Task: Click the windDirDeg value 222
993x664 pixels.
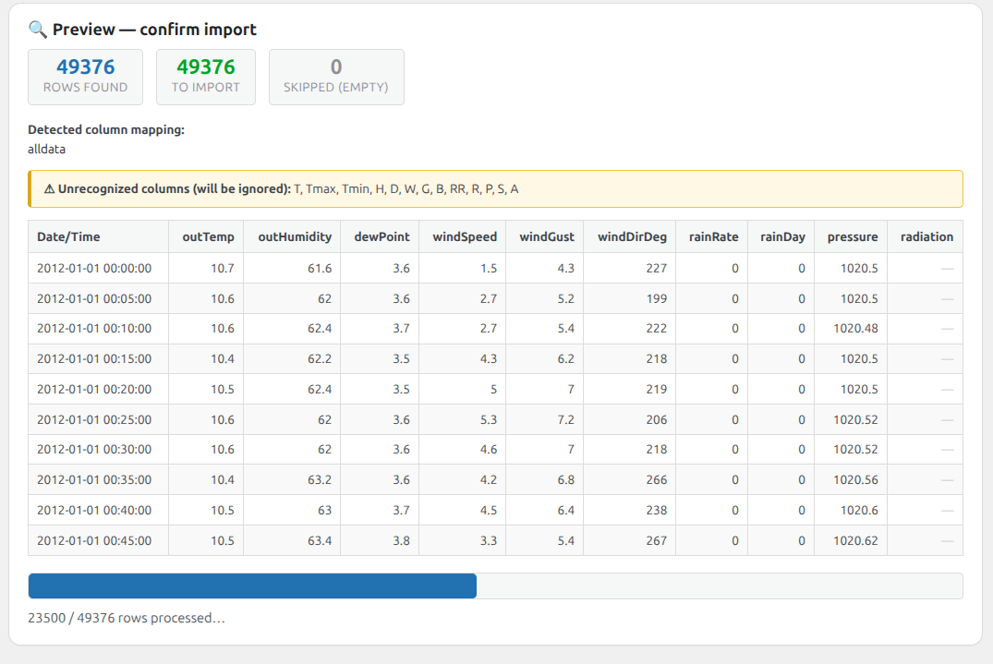Action: 656,329
